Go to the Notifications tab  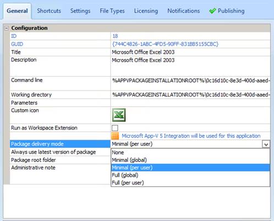(x=184, y=11)
